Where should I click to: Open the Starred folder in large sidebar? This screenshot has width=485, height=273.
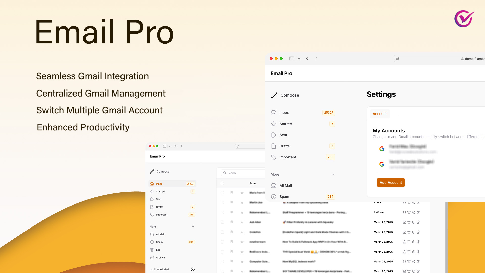[286, 124]
